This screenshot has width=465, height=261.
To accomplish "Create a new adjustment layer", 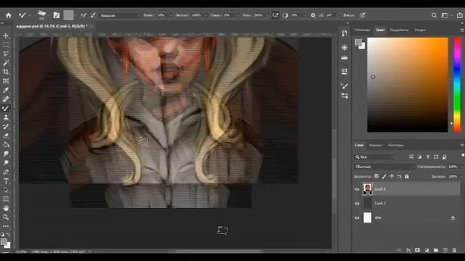I will (426, 250).
